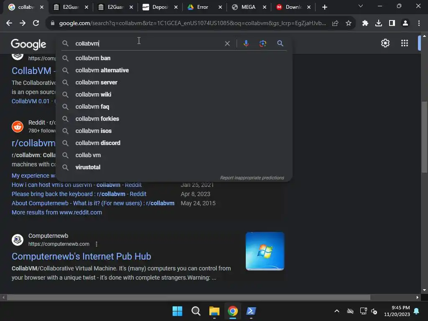Image resolution: width=428 pixels, height=321 pixels.
Task: Open 'More results from www.reddit.com'
Action: pos(57,212)
